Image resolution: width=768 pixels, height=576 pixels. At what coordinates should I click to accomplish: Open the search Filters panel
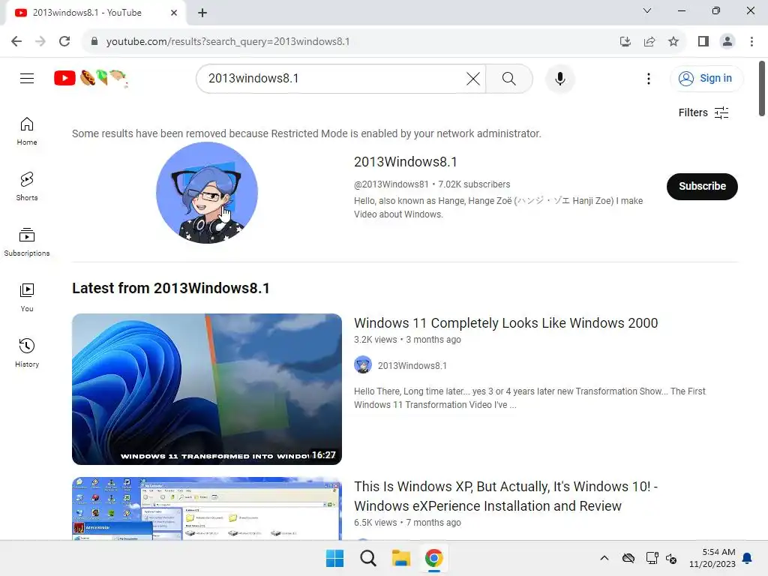tap(703, 112)
